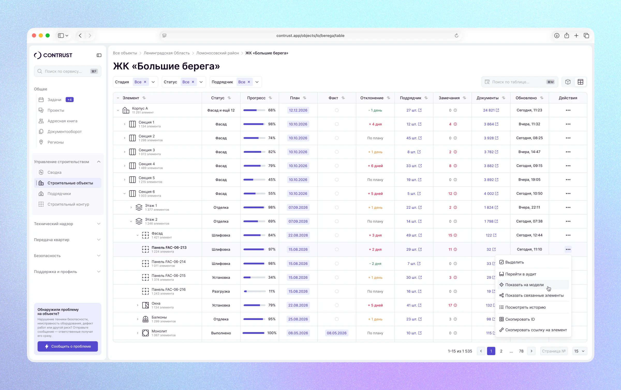The image size is (621, 390).
Task: Toggle the Факт circle for Этаж 2
Action: tap(337, 221)
